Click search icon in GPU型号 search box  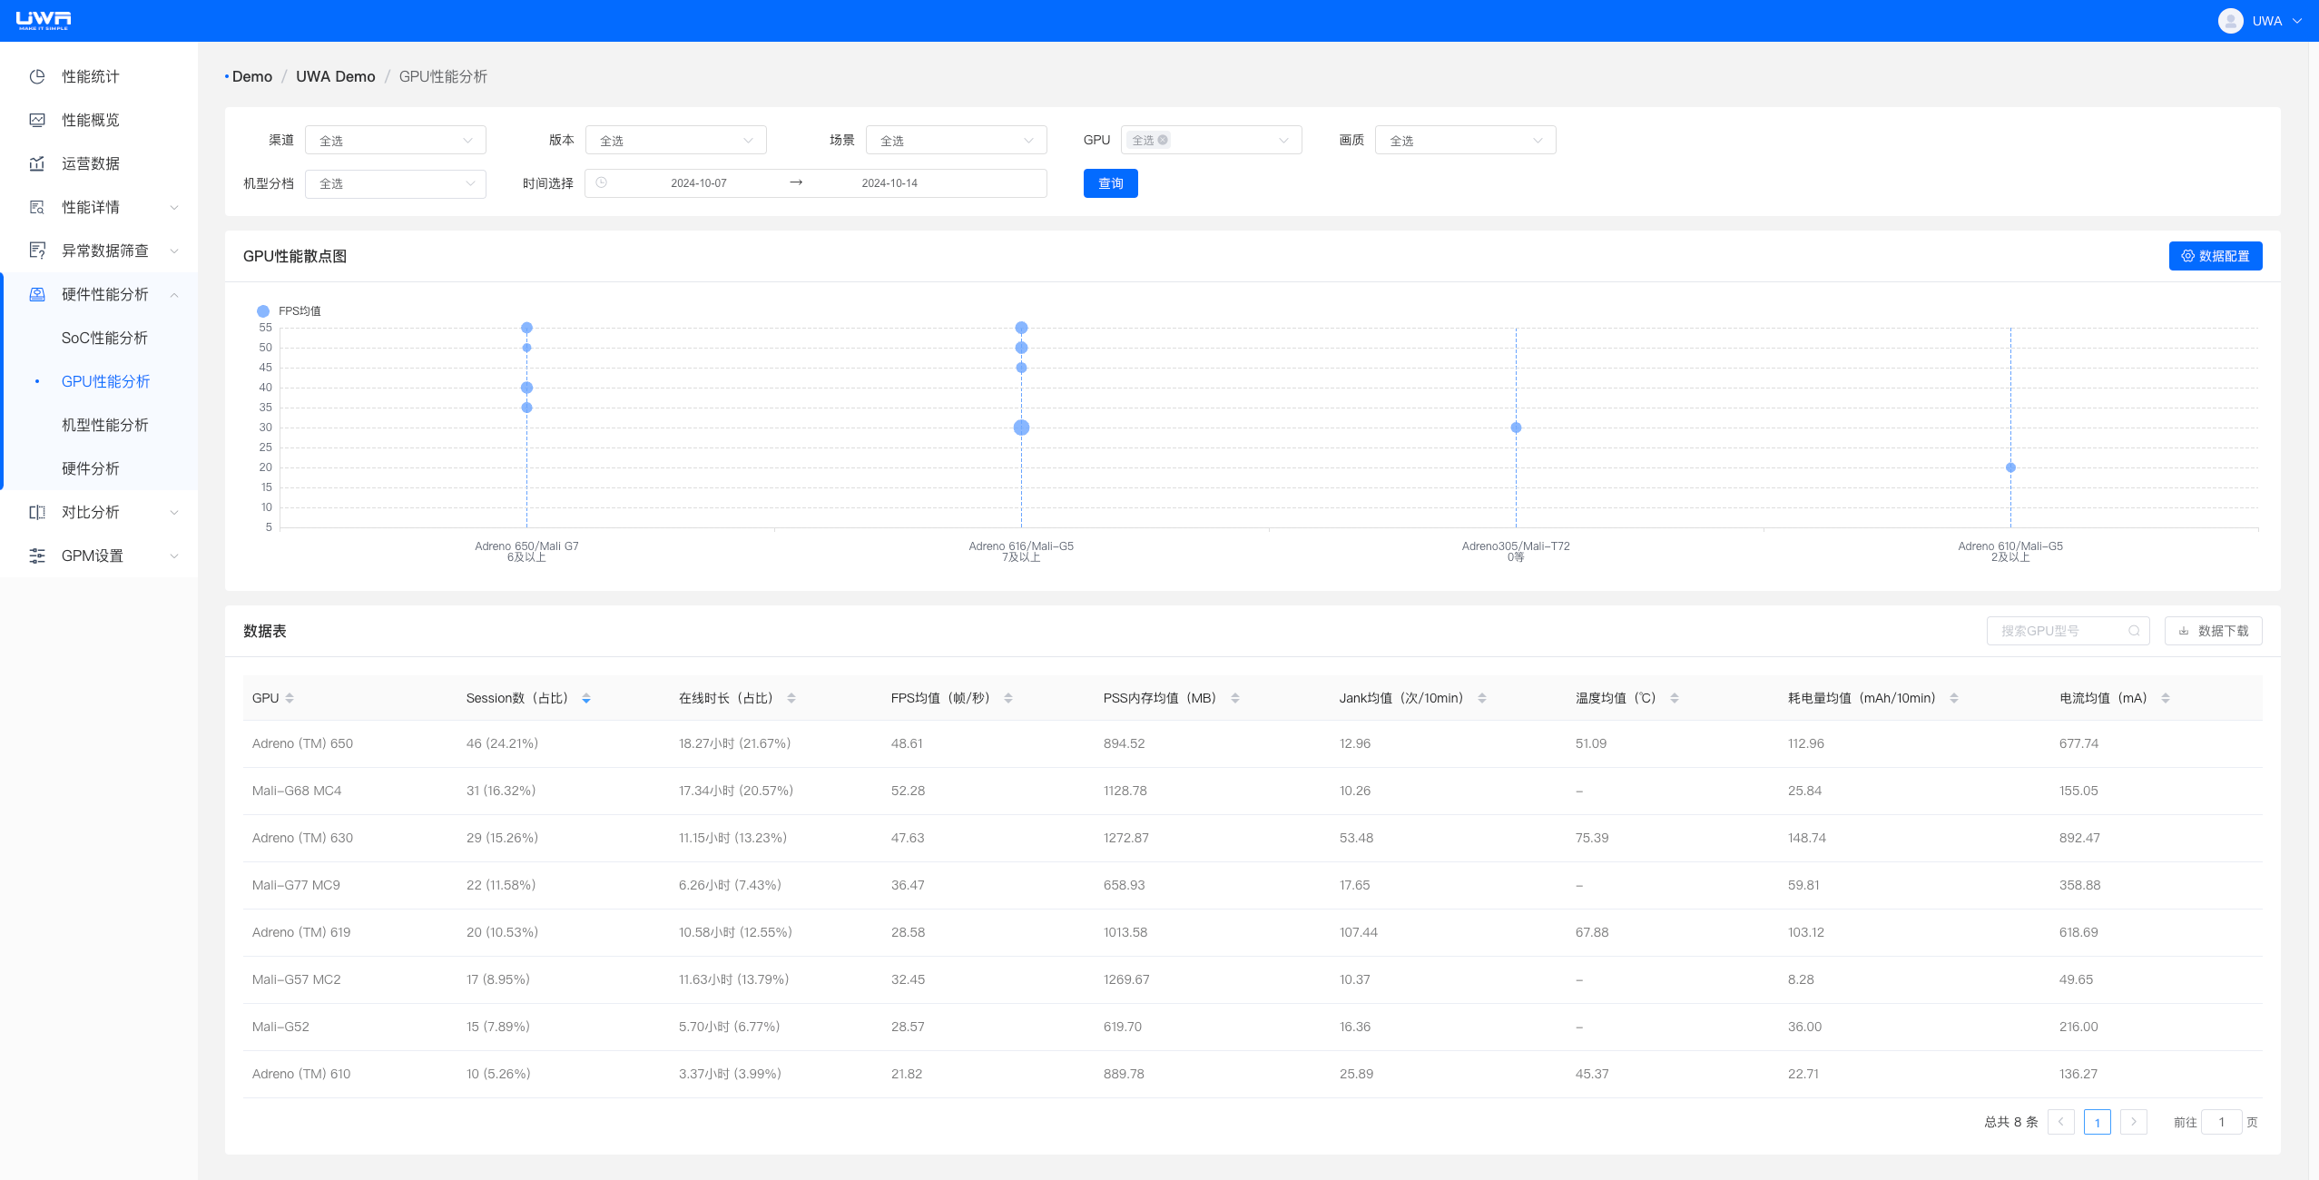tap(2134, 631)
